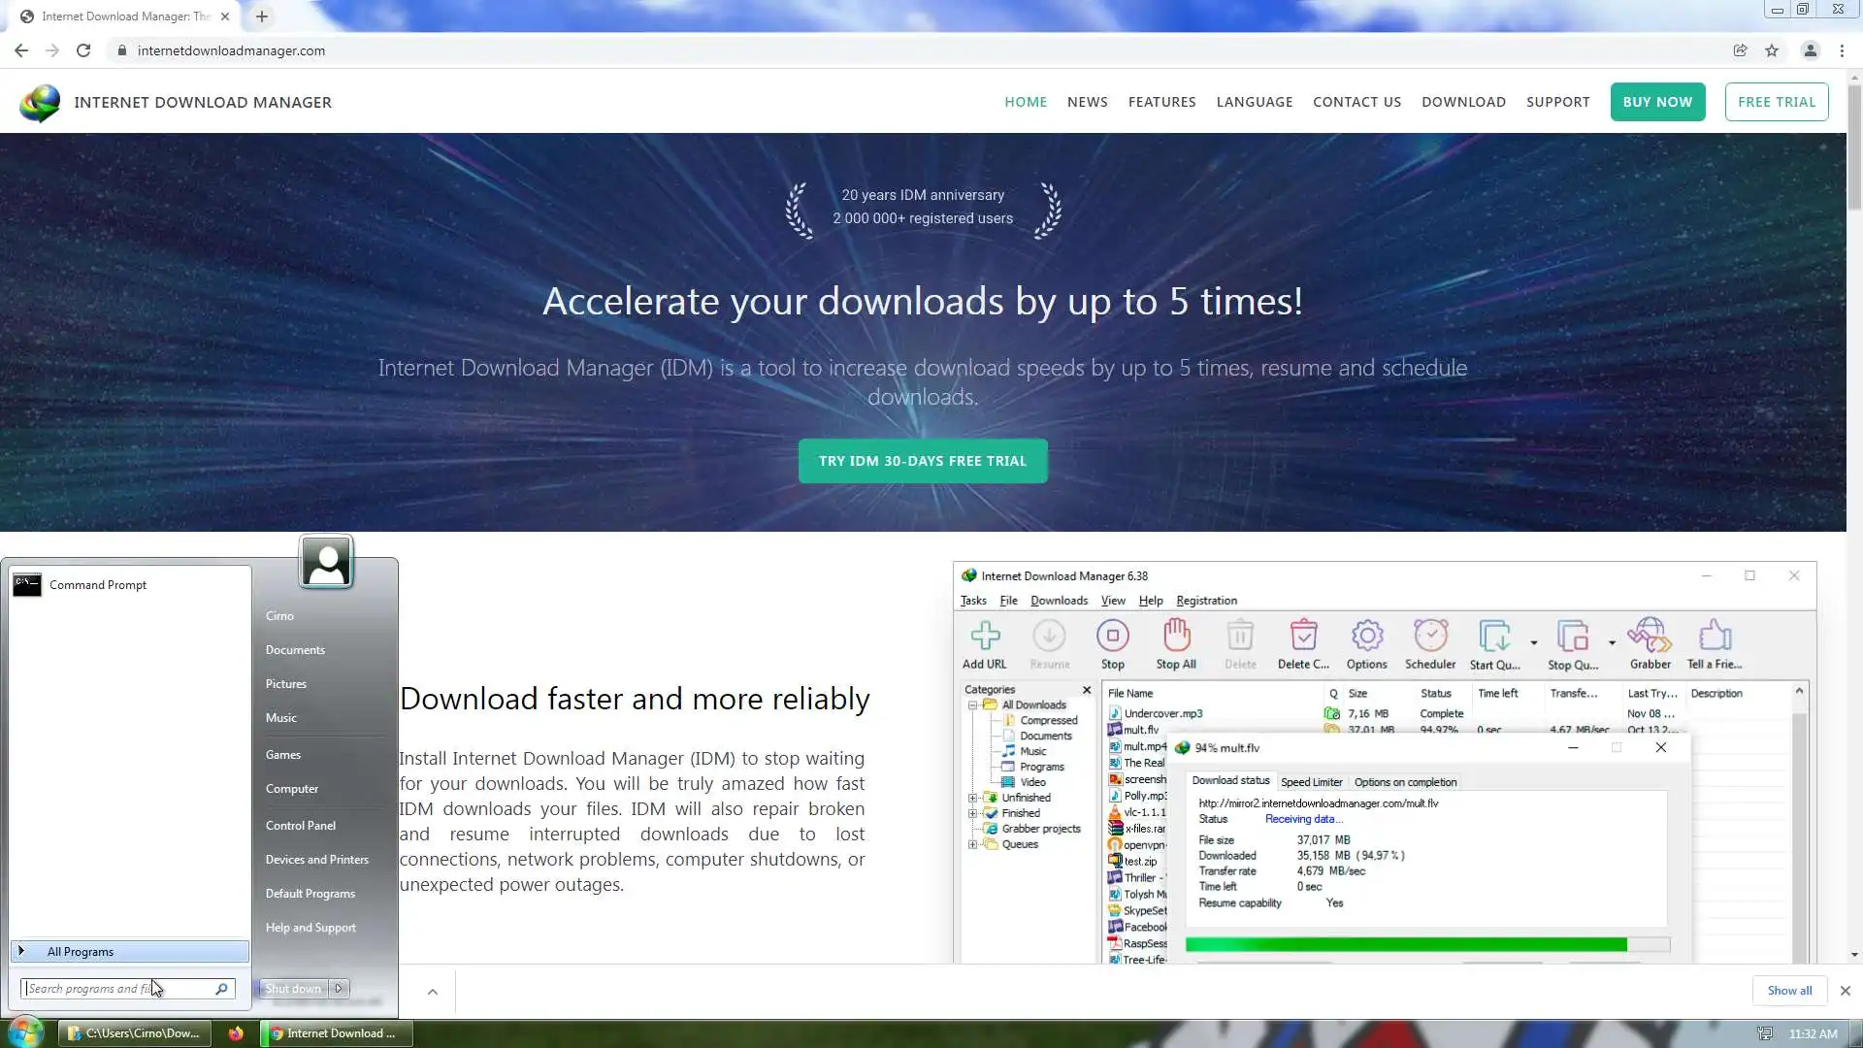
Task: Open Command Prompt from Start menu
Action: point(97,585)
